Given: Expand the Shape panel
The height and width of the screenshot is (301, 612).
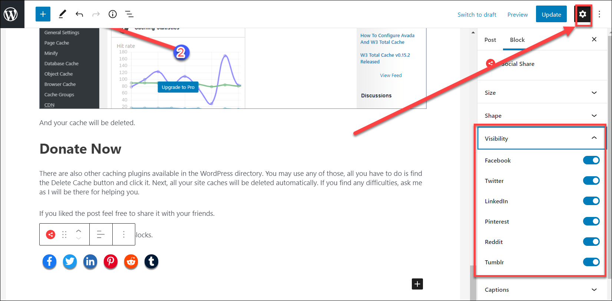Looking at the screenshot, I should pyautogui.click(x=541, y=116).
